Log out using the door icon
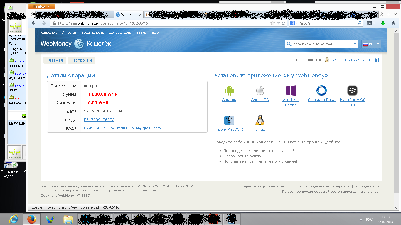The width and height of the screenshot is (401, 225). click(x=377, y=60)
